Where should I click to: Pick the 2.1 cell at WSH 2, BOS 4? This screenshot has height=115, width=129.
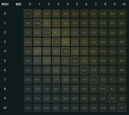coord(66,32)
